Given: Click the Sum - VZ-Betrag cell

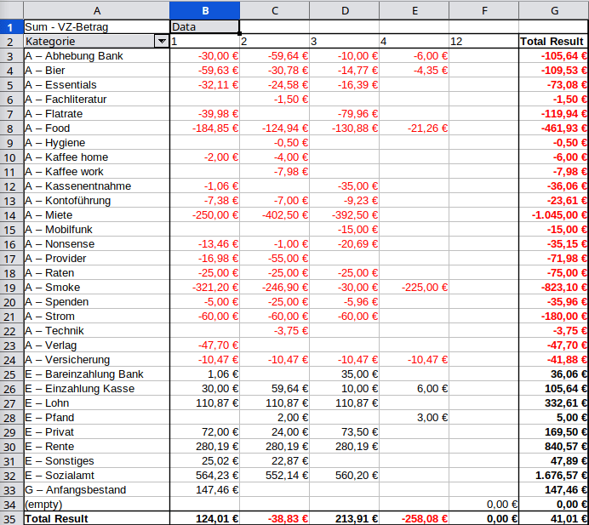Looking at the screenshot, I should 96,26.
